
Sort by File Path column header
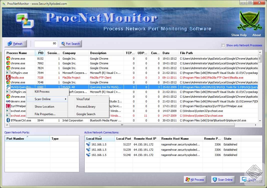click(218, 53)
